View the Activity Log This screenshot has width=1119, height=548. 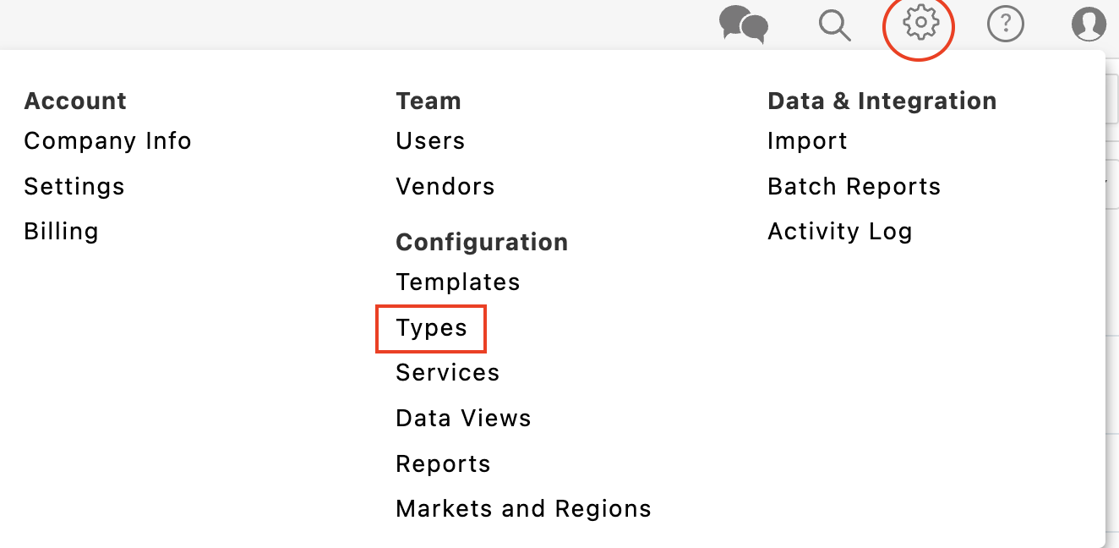pos(839,232)
